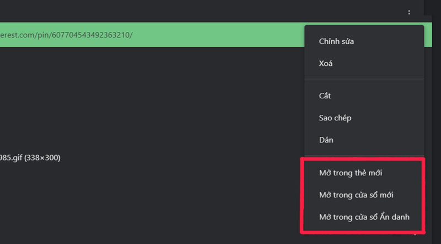The width and height of the screenshot is (441, 244).
Task: Click Mở trong cửa sổ mới
Action: point(356,195)
